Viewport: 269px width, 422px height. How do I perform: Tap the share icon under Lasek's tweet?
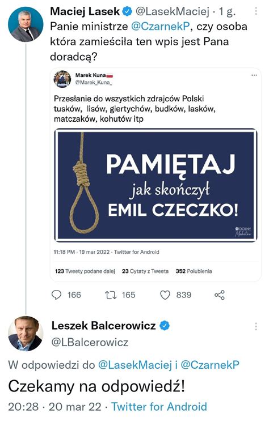click(220, 295)
